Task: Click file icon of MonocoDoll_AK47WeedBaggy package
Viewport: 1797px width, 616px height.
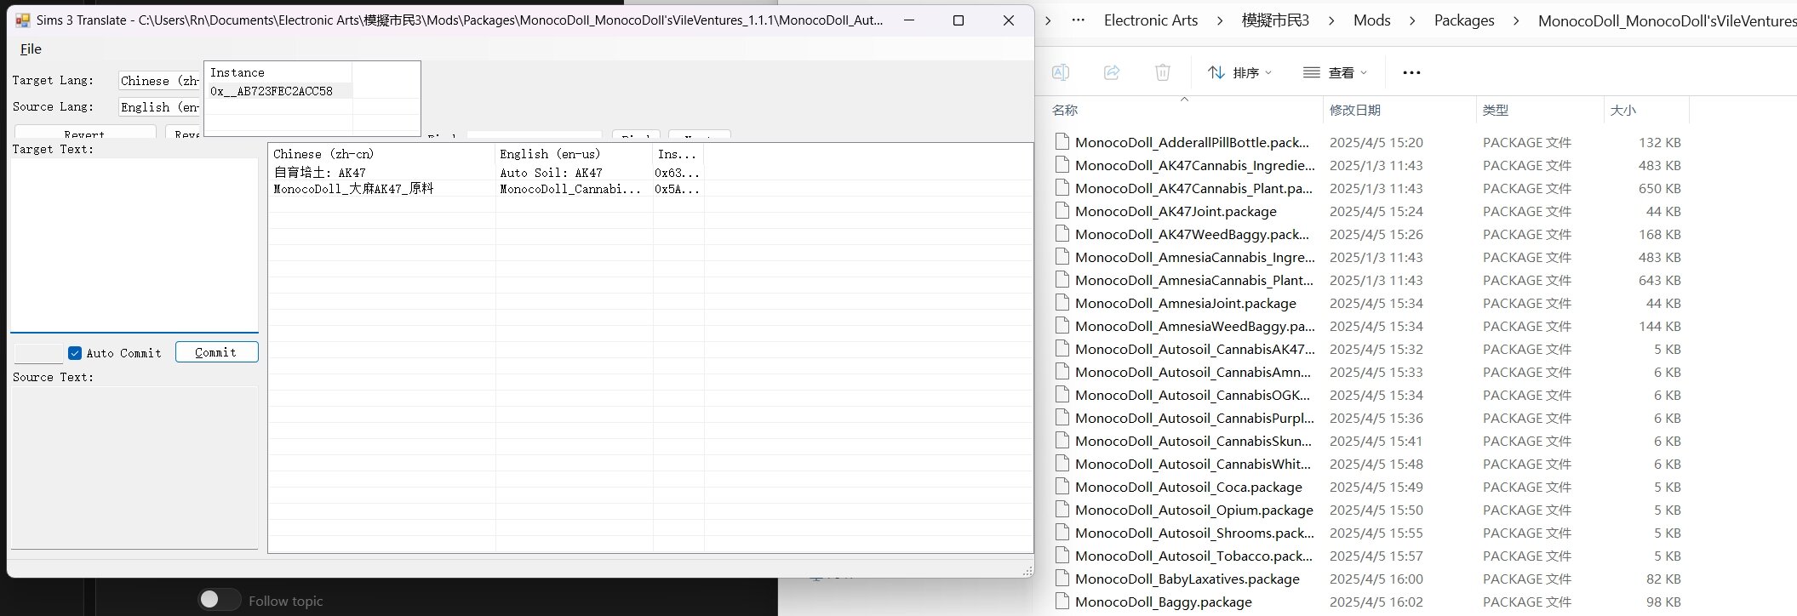Action: (1062, 234)
